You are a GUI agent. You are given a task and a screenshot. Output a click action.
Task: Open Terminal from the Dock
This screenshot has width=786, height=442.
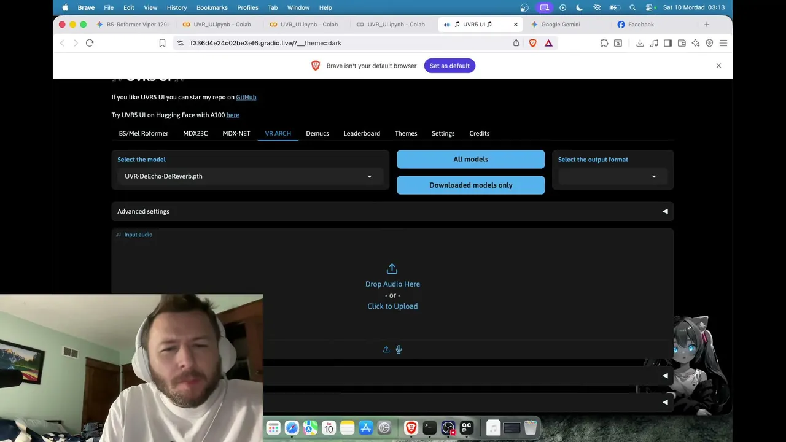tap(430, 428)
